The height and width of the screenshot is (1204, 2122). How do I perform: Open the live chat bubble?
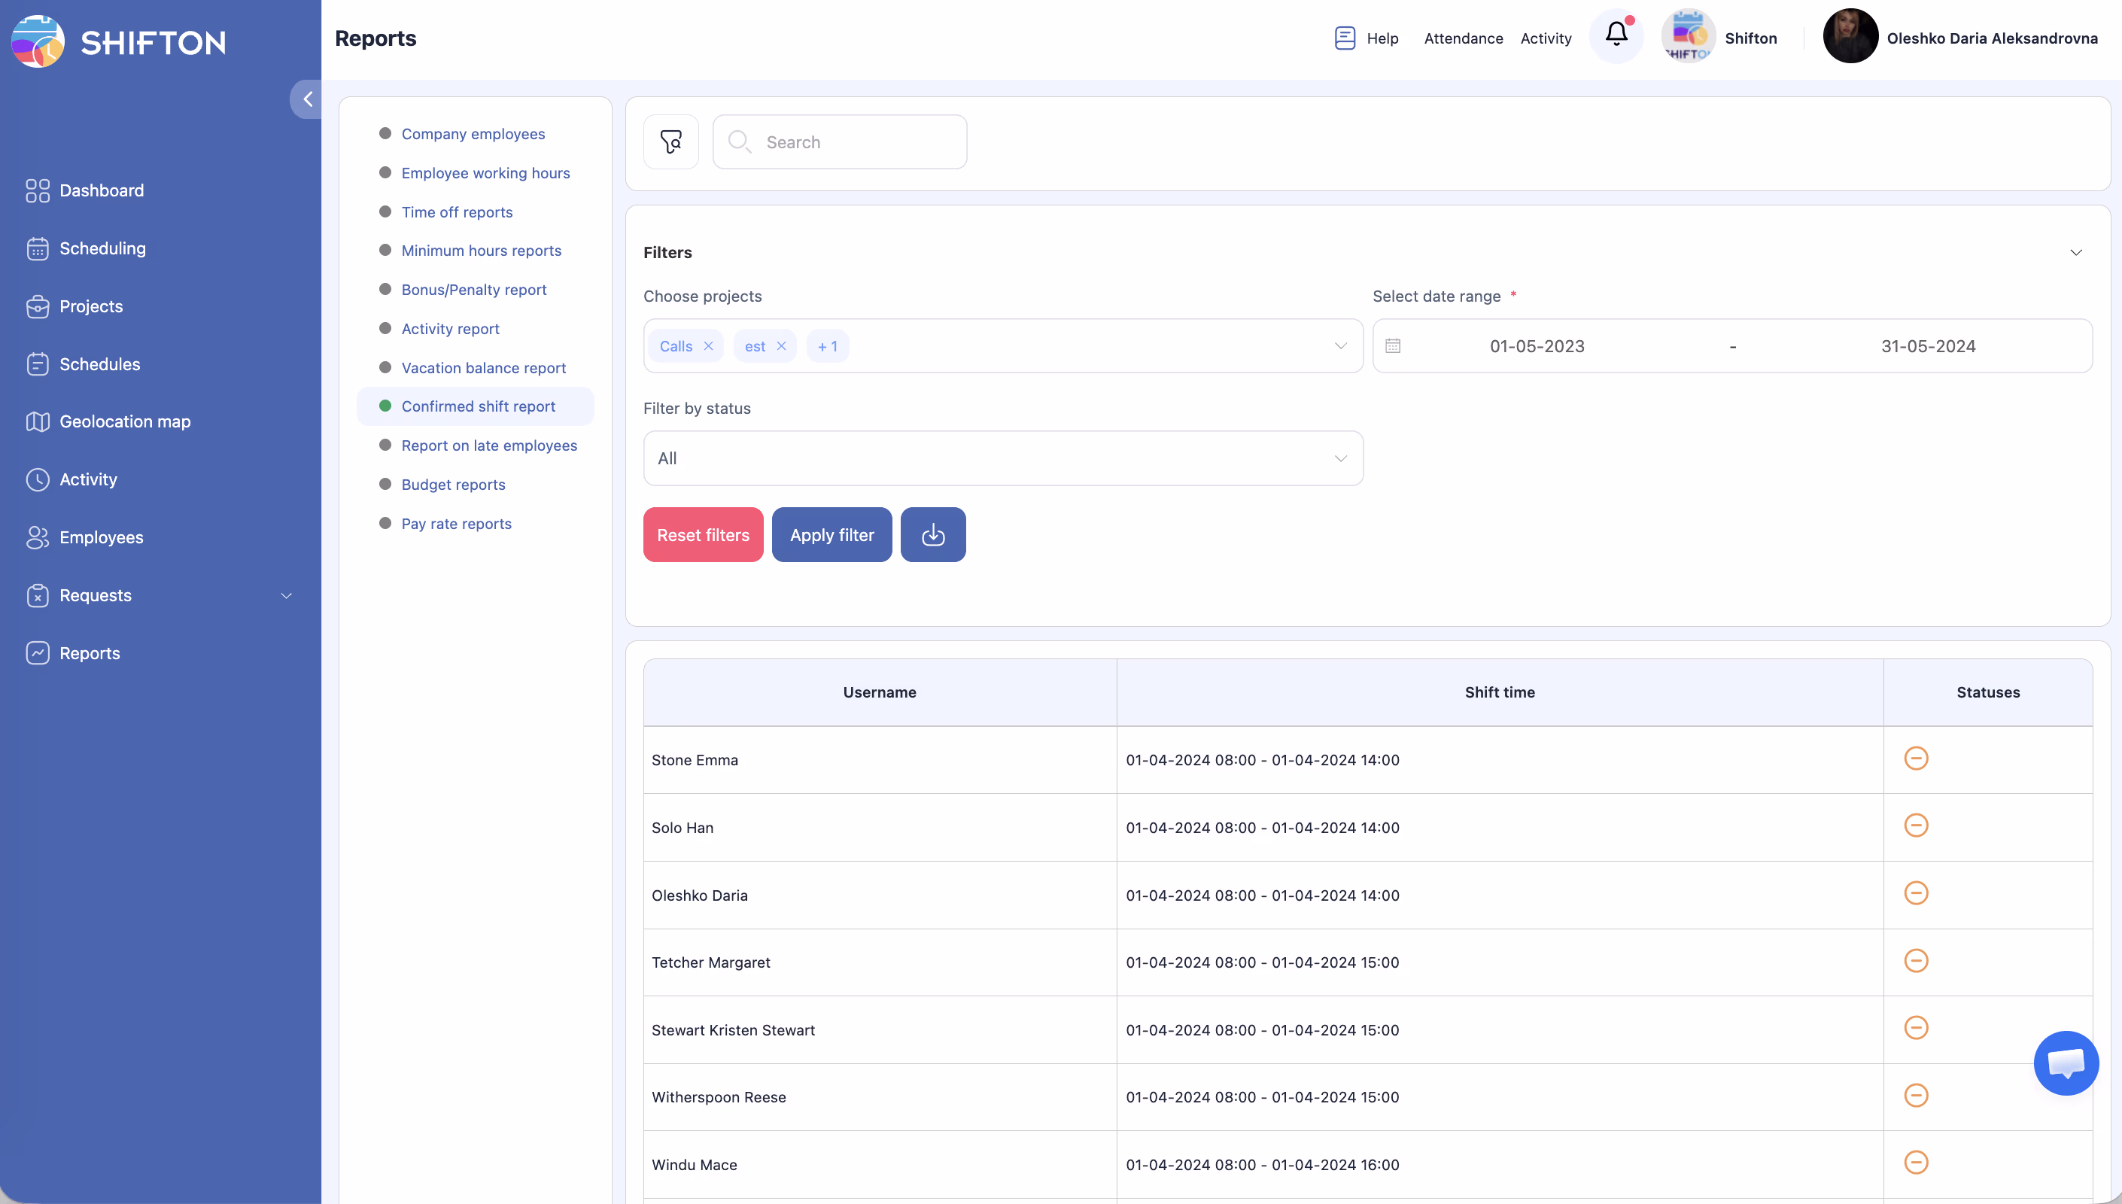coord(2065,1063)
